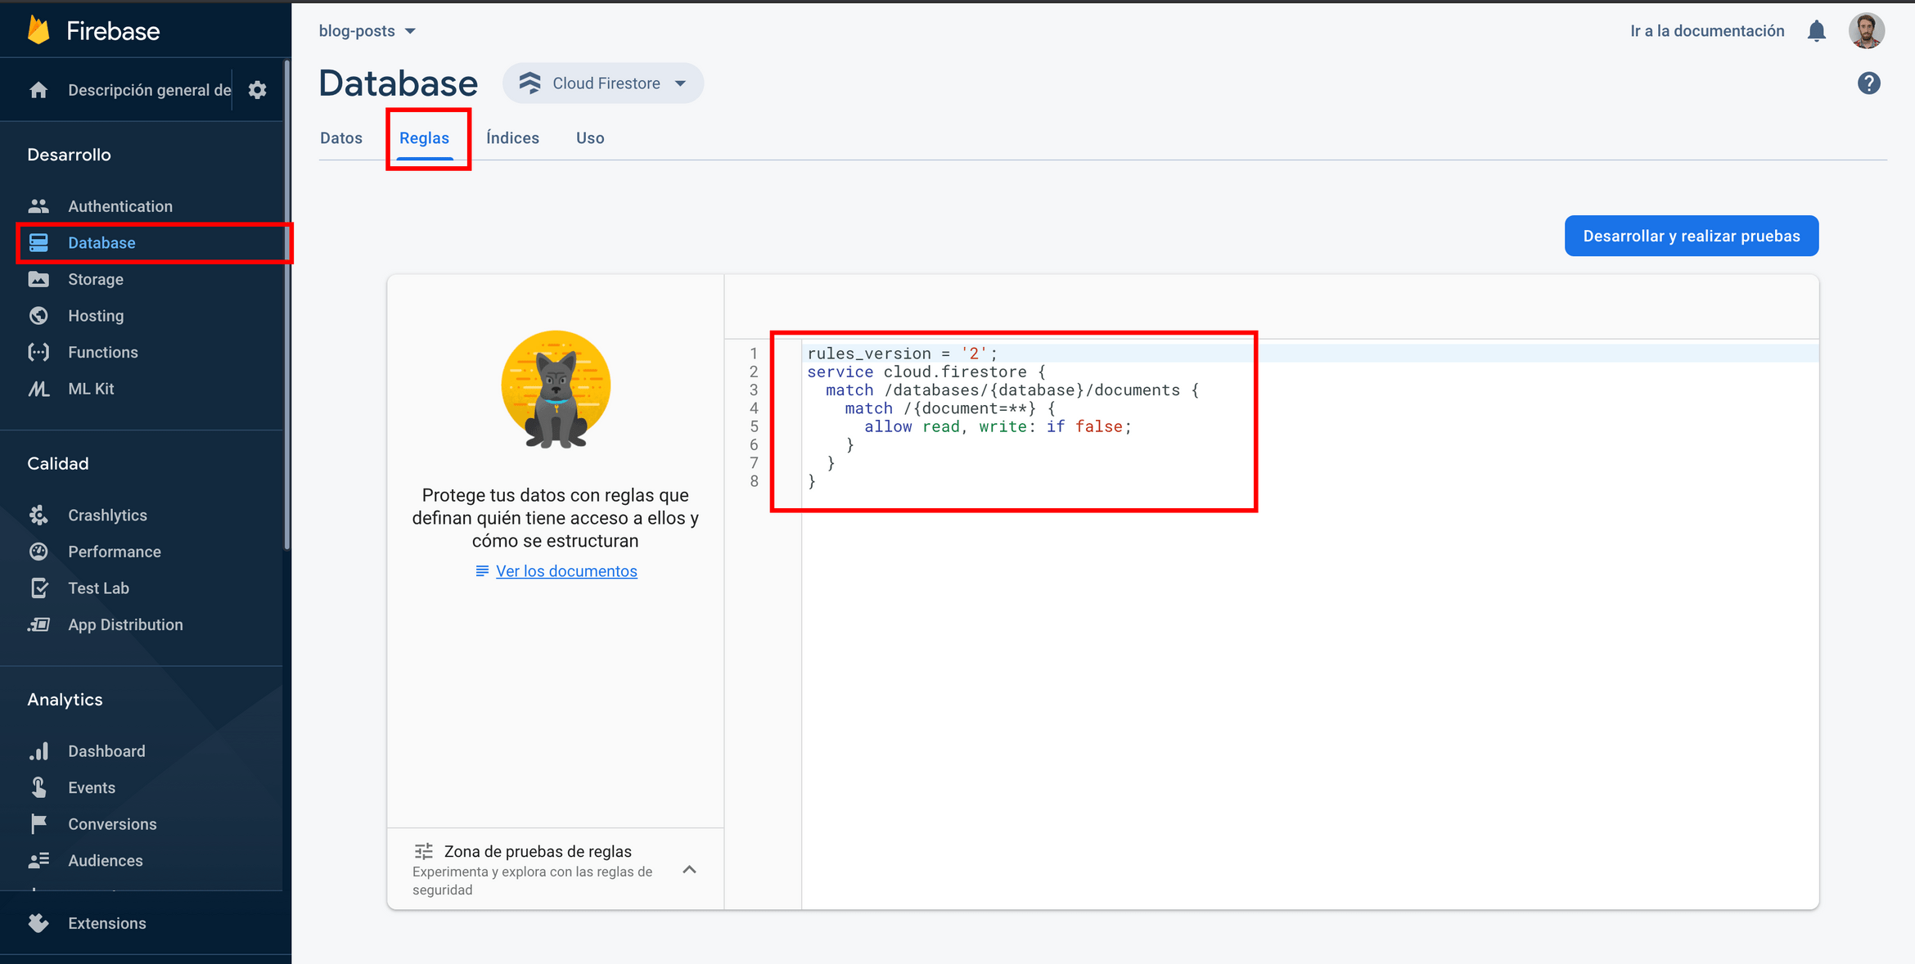
Task: Select Storage in the sidebar
Action: coord(96,279)
